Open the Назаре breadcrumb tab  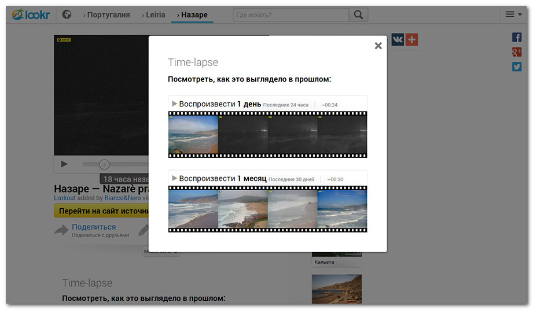pos(193,14)
